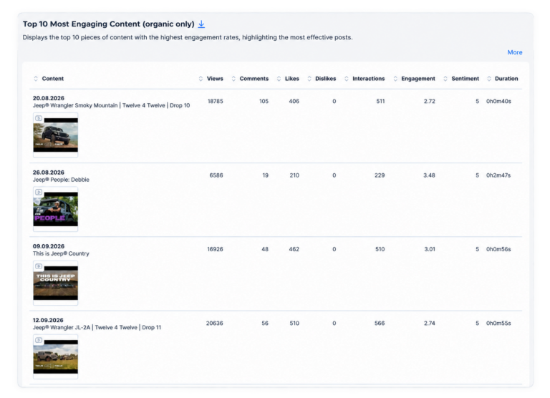
Task: Open the More link
Action: pos(515,52)
